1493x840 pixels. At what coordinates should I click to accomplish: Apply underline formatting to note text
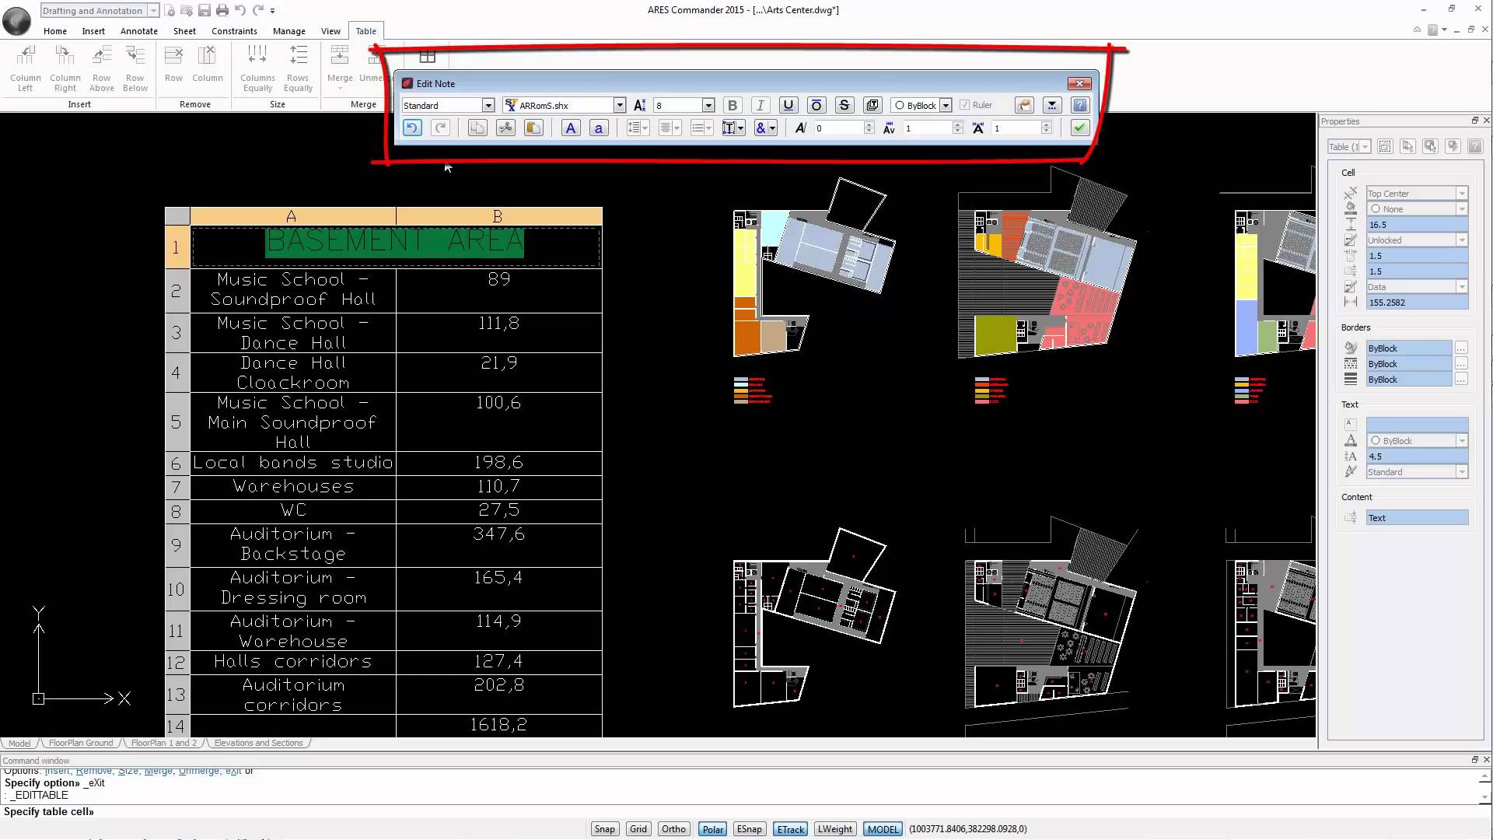click(788, 105)
